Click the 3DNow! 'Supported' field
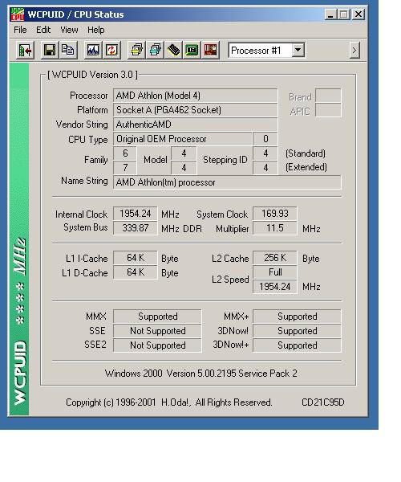 297,331
